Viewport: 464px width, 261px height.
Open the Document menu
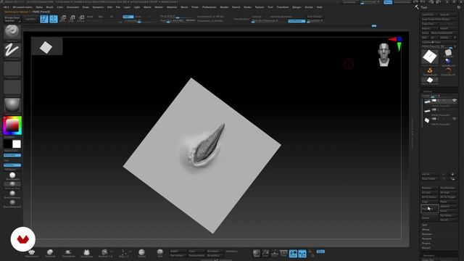[72, 7]
